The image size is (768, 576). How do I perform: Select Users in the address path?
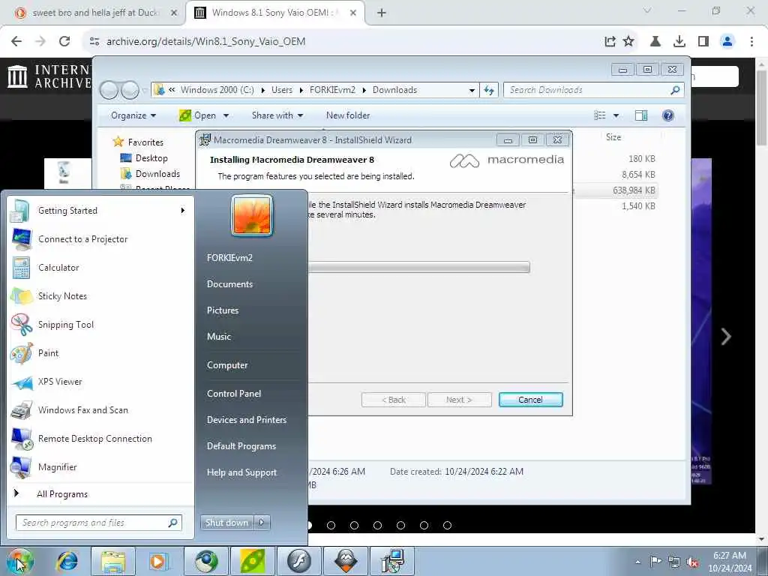tap(282, 90)
